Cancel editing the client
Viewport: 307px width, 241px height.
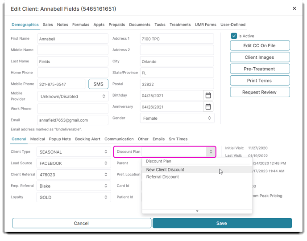[x=82, y=223]
